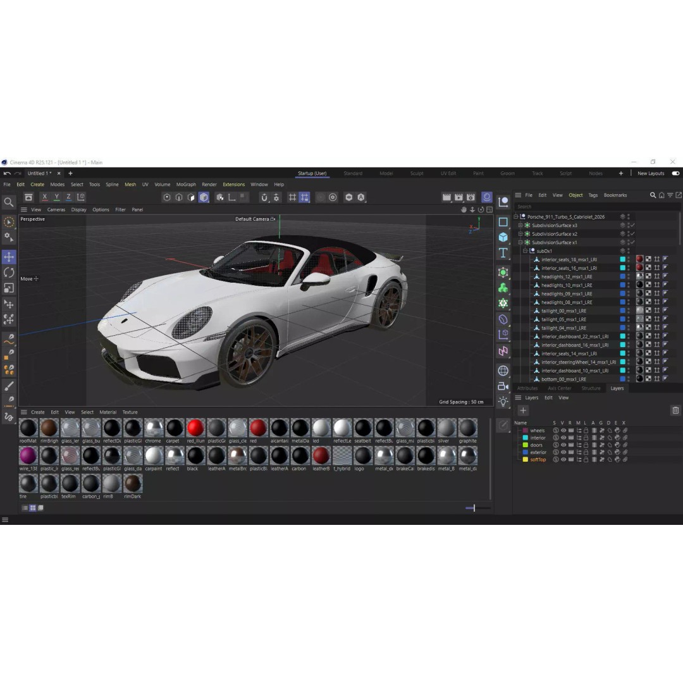Toggle visibility eye of wheels layer
The width and height of the screenshot is (683, 683).
563,431
